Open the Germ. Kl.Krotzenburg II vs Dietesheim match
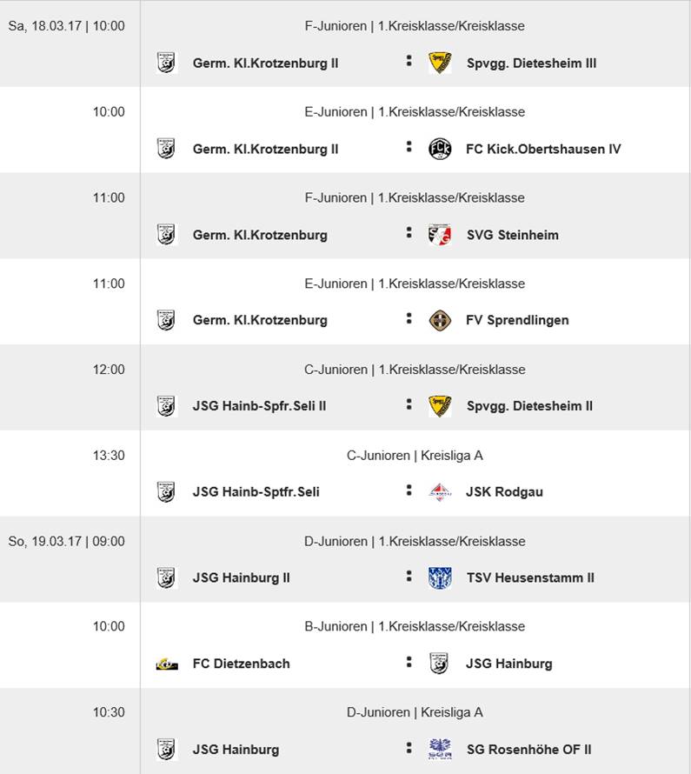The width and height of the screenshot is (691, 774). click(415, 43)
